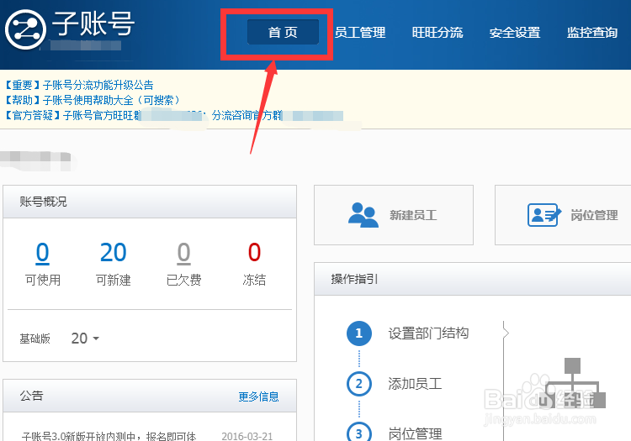This screenshot has height=441, width=631.
Task: Click the 可新建 count 20
Action: pos(114,253)
